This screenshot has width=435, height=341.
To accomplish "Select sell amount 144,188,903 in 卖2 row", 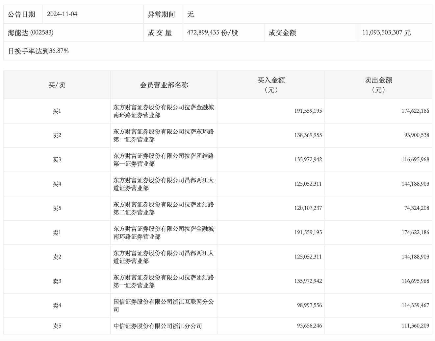I will click(415, 257).
